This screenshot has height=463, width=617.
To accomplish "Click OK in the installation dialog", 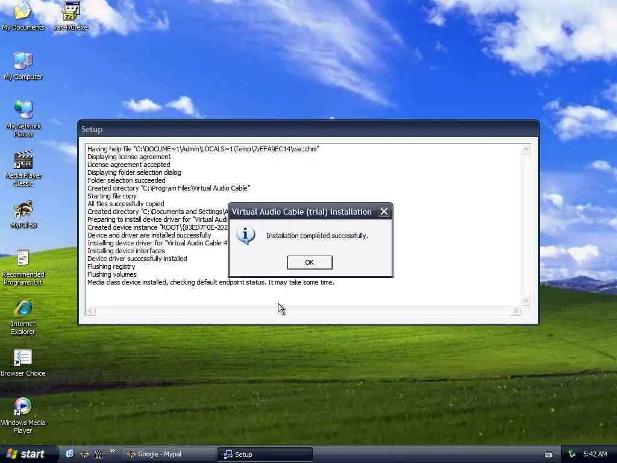I will [310, 262].
